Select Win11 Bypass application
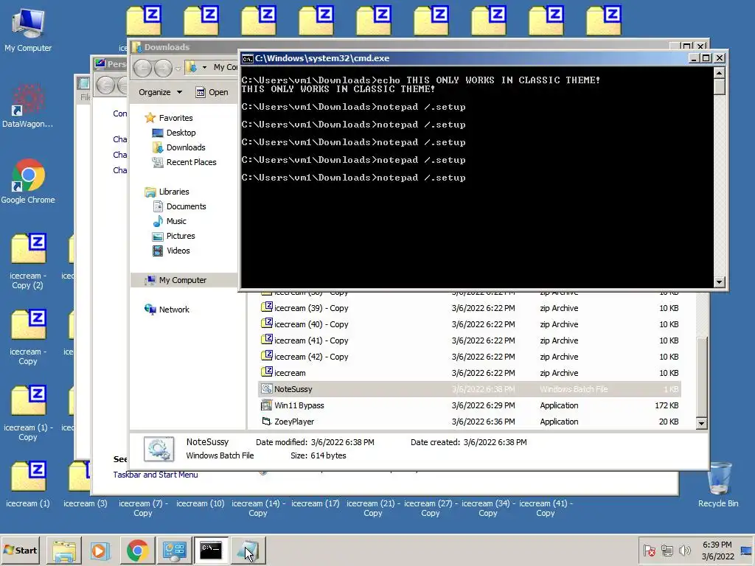The height and width of the screenshot is (566, 755). click(x=470, y=405)
